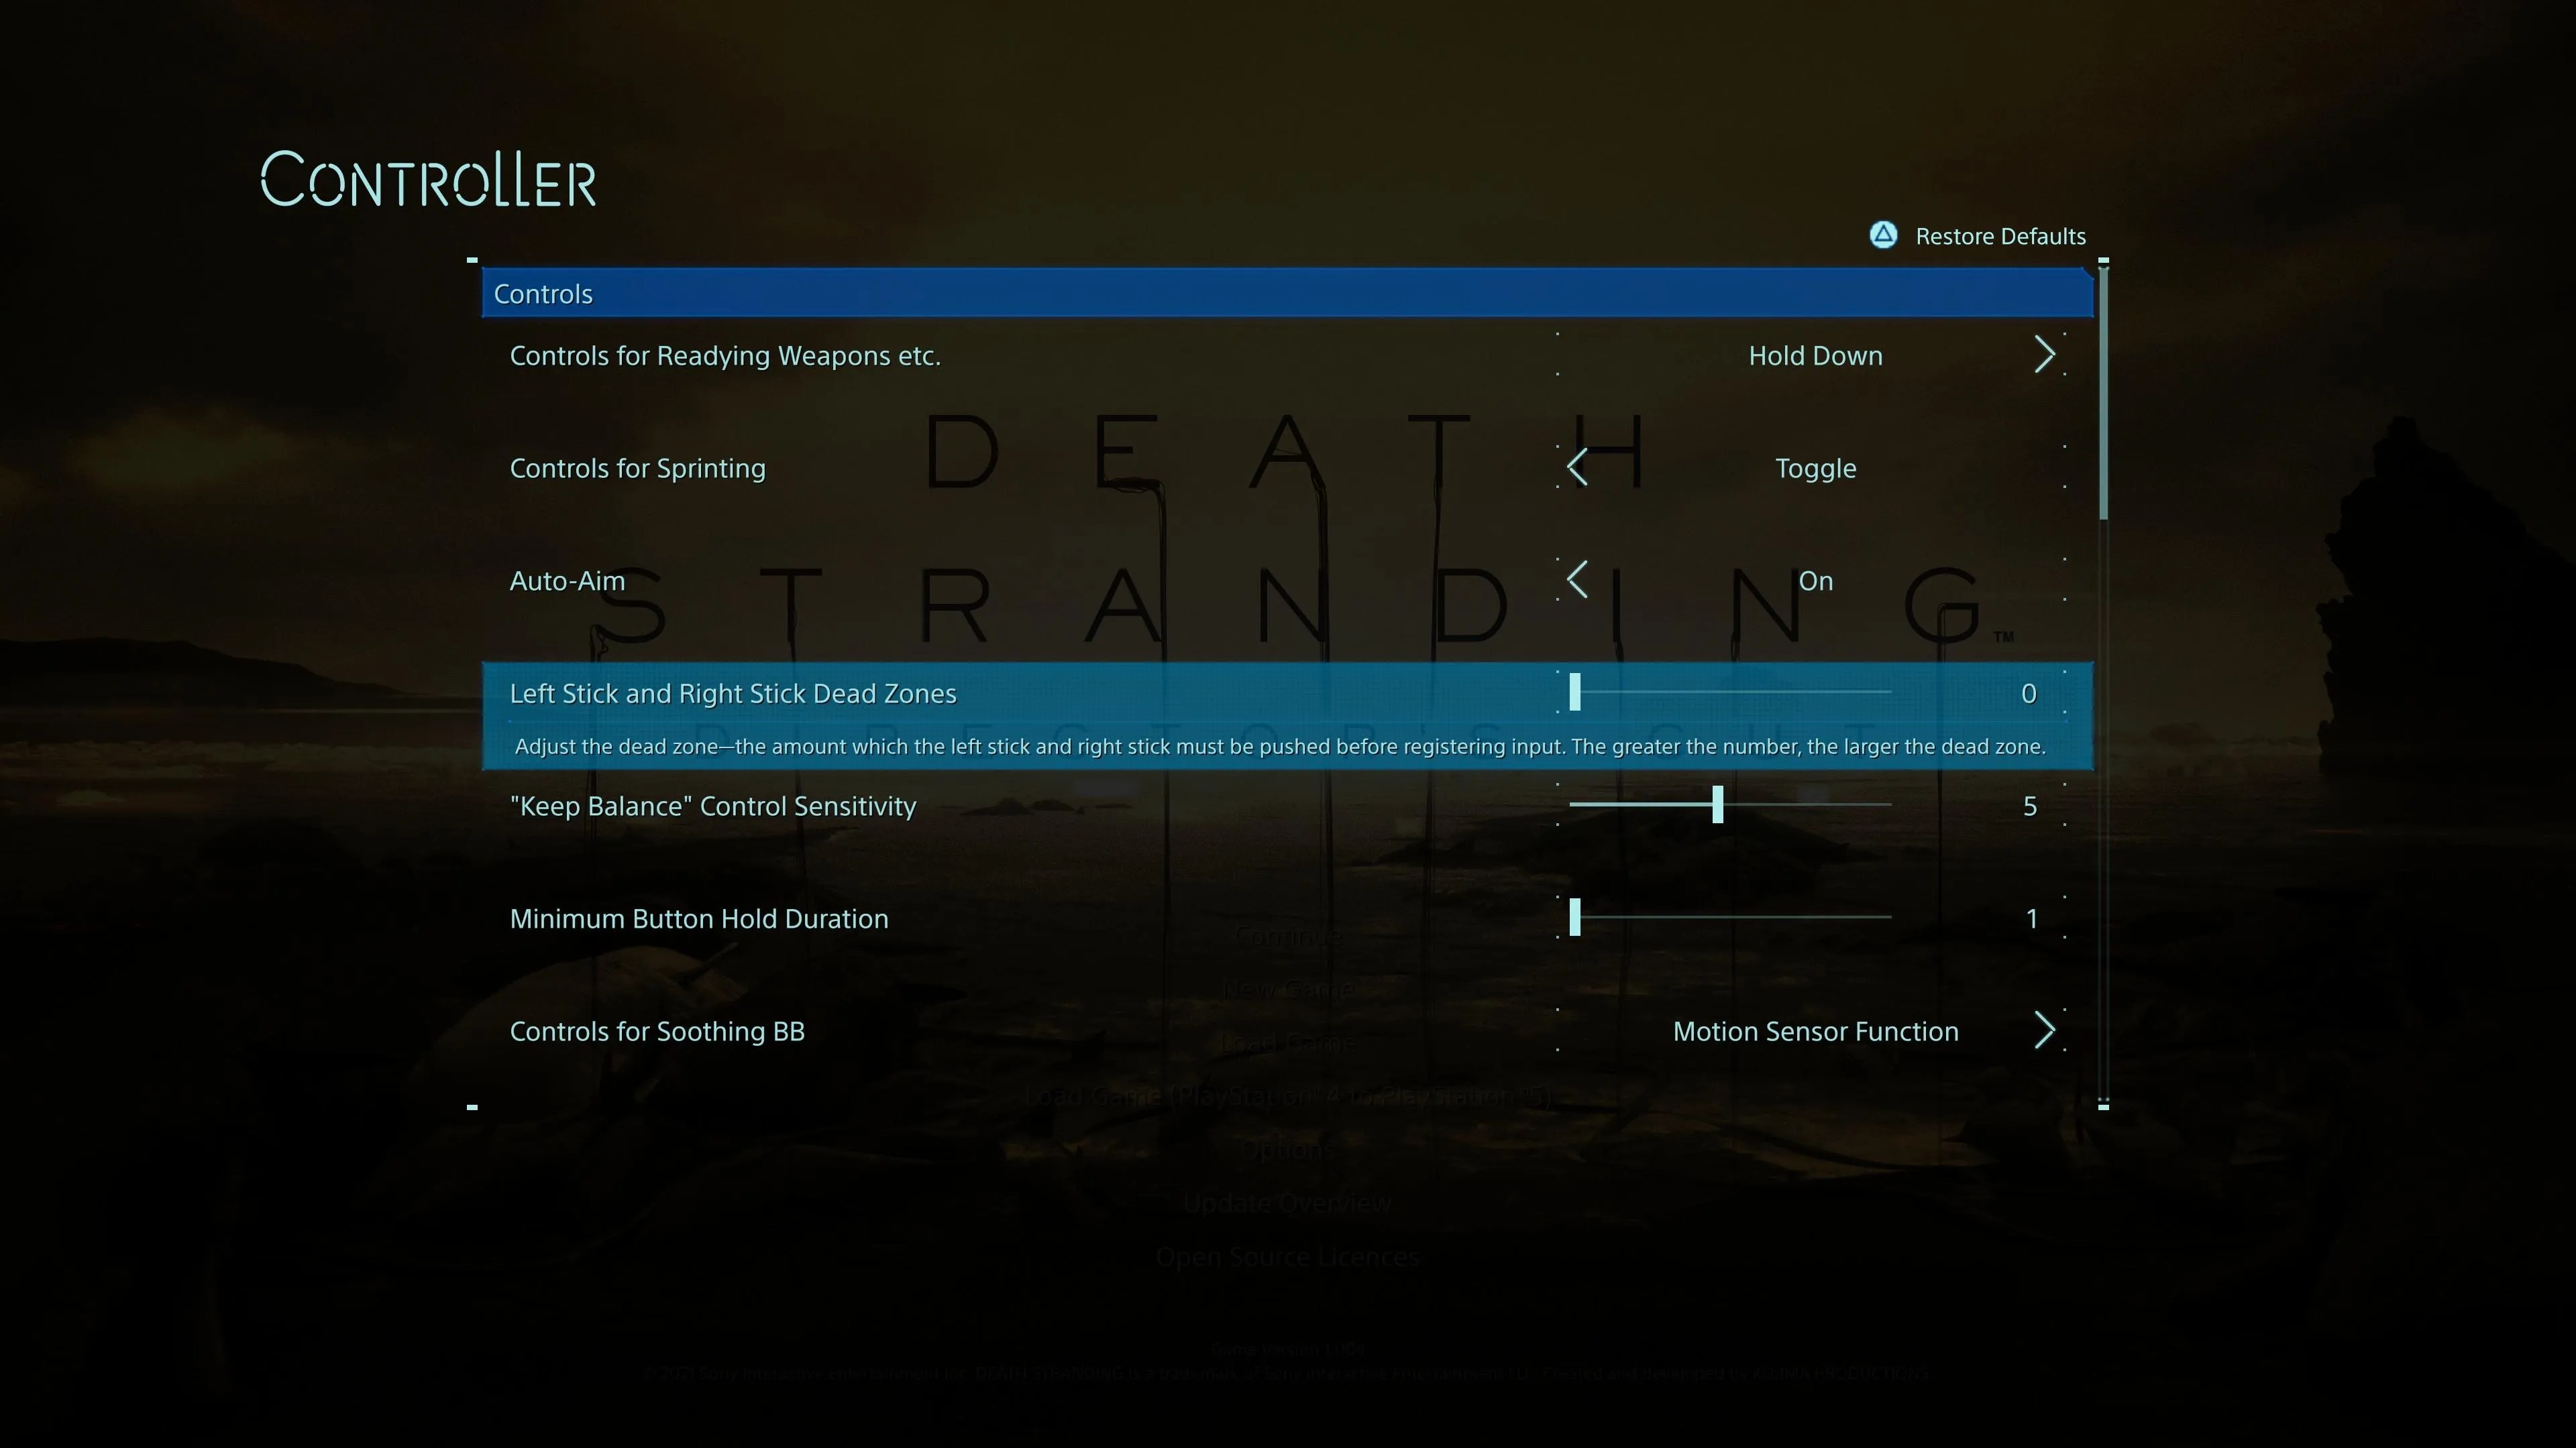Image resolution: width=2576 pixels, height=1448 pixels.
Task: Click the Keep Balance sensitivity slider handle
Action: [1718, 805]
